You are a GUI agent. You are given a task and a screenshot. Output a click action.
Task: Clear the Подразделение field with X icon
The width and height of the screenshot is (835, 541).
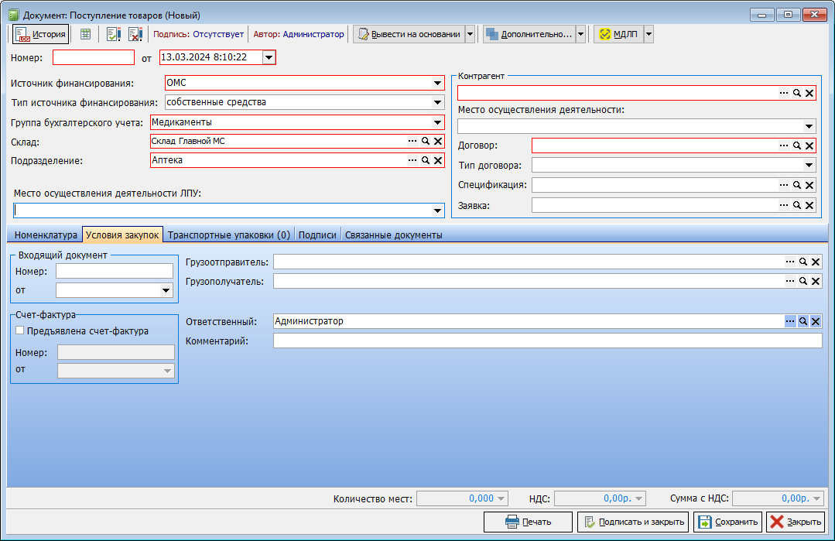(x=437, y=160)
